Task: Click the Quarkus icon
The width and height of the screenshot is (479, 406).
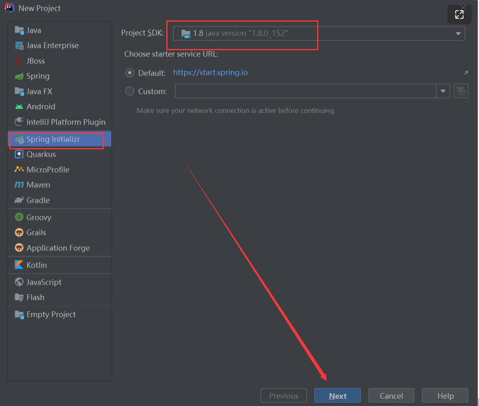Action: click(19, 154)
